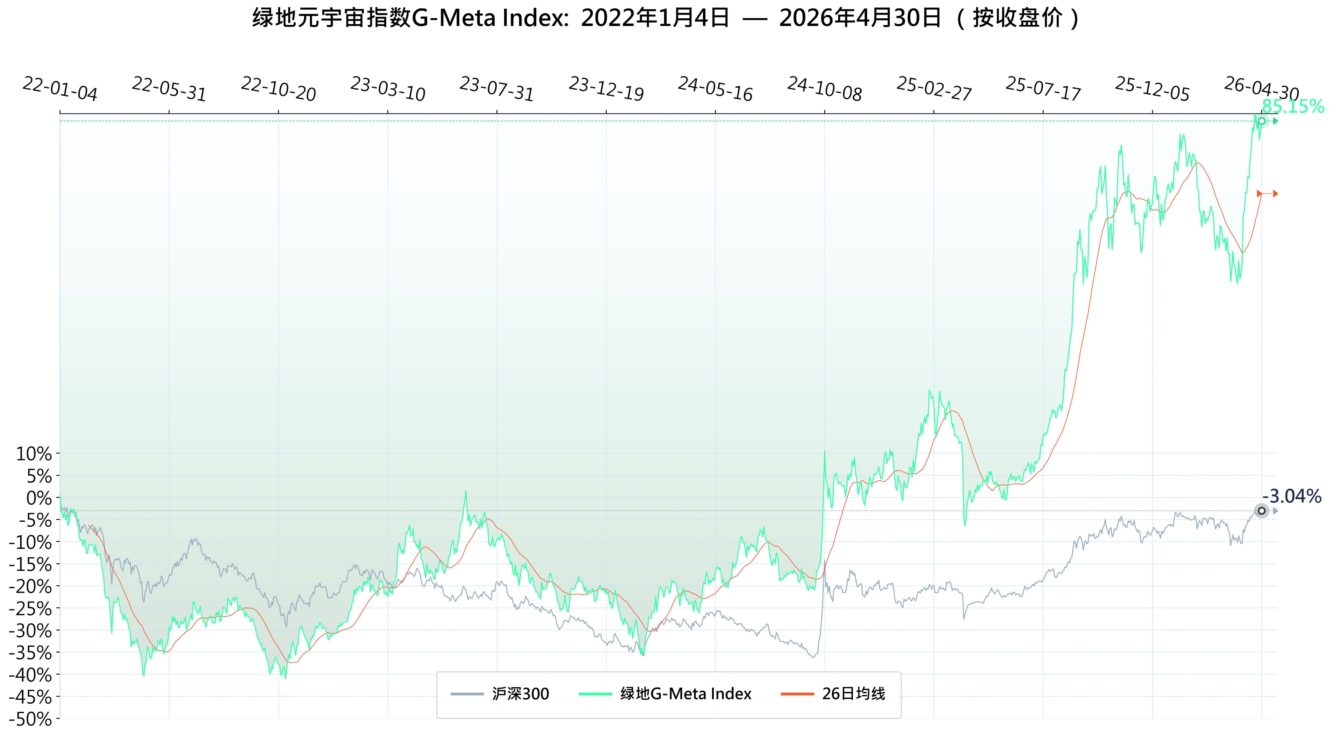Image resolution: width=1333 pixels, height=738 pixels.
Task: Click the -50% y-axis label
Action: click(x=30, y=719)
